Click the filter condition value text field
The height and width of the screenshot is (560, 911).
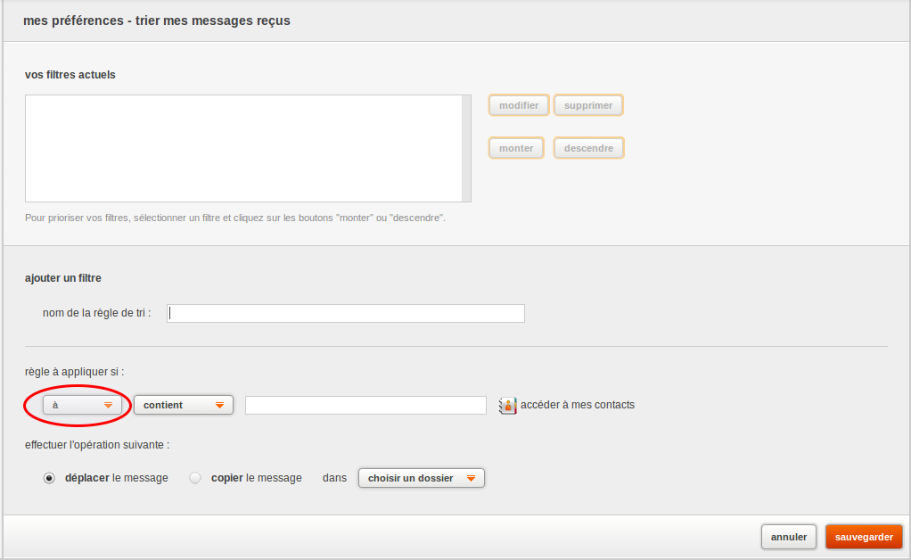click(x=365, y=405)
